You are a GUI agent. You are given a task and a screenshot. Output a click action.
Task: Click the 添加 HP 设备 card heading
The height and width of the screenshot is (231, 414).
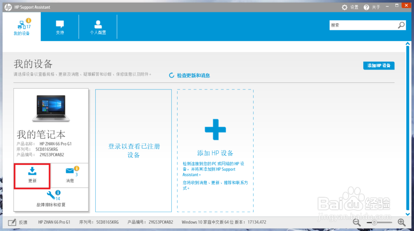point(215,153)
